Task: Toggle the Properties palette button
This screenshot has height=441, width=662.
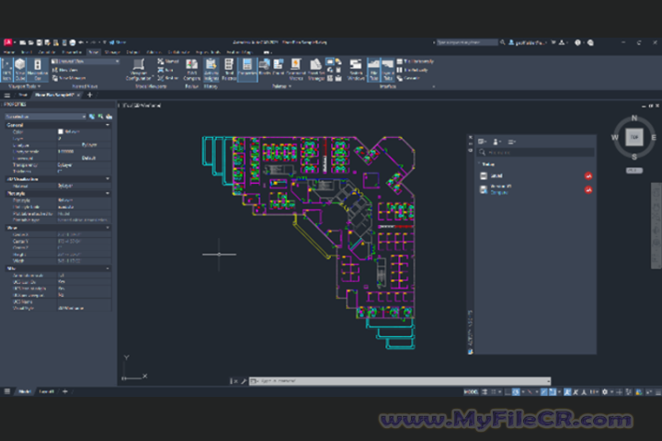Action: point(247,70)
